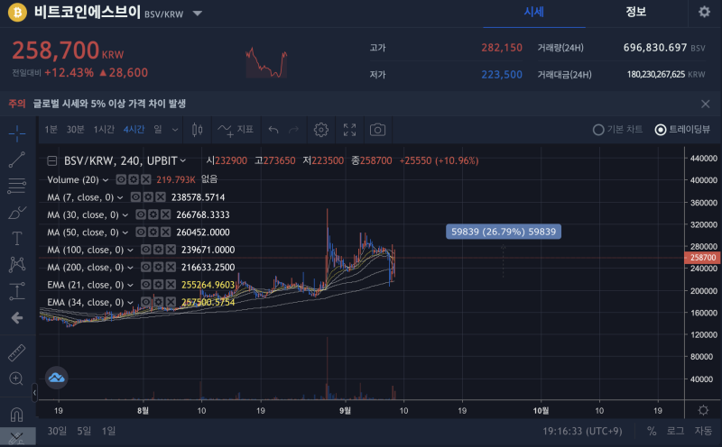Image resolution: width=722 pixels, height=447 pixels.
Task: Hide the MA (100, close, 0) indicator
Action: [x=145, y=250]
